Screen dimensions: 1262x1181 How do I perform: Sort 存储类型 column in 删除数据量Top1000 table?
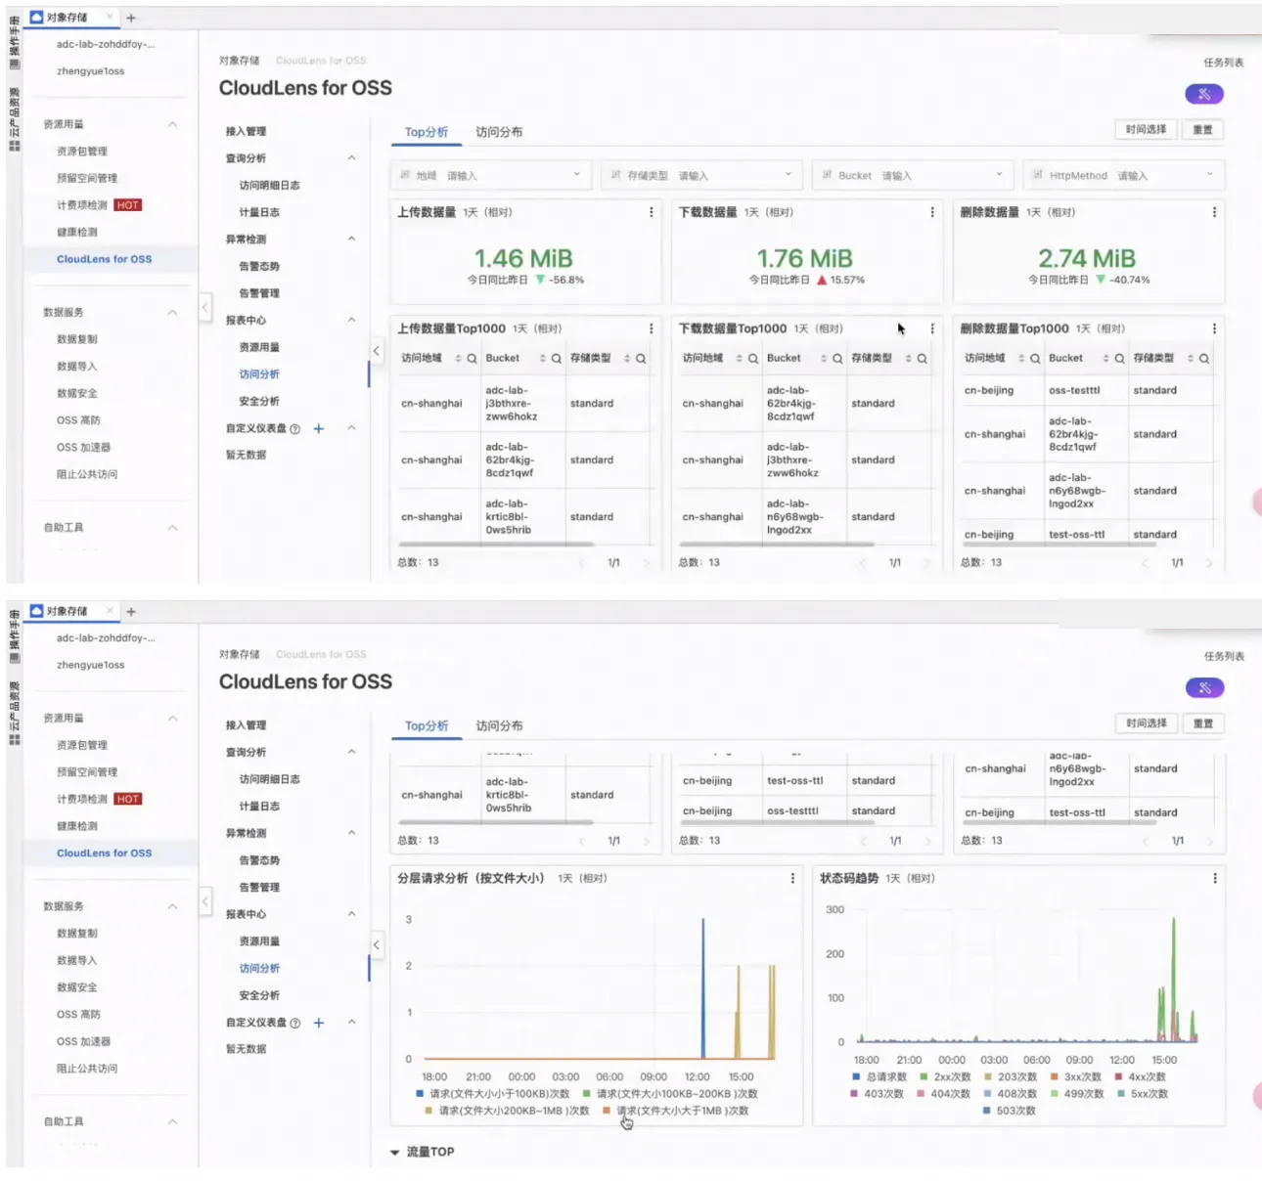click(x=1191, y=359)
